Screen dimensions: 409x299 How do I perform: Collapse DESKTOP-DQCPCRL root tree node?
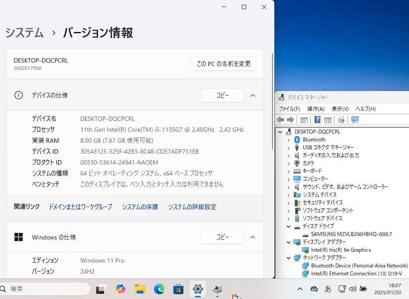tap(280, 132)
